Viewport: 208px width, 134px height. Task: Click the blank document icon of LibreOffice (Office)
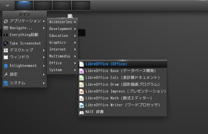(x=81, y=64)
